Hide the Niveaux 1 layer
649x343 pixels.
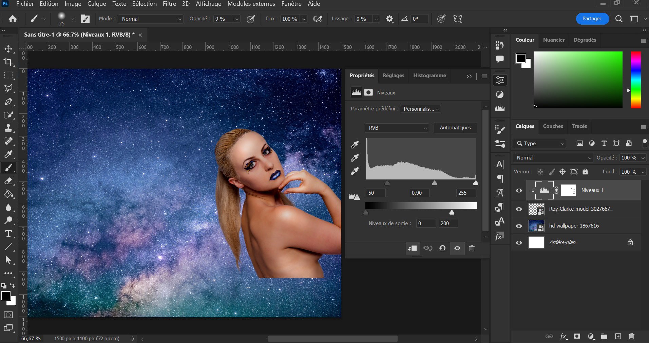coord(519,191)
